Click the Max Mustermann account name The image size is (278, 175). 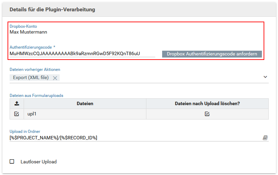pyautogui.click(x=28, y=32)
